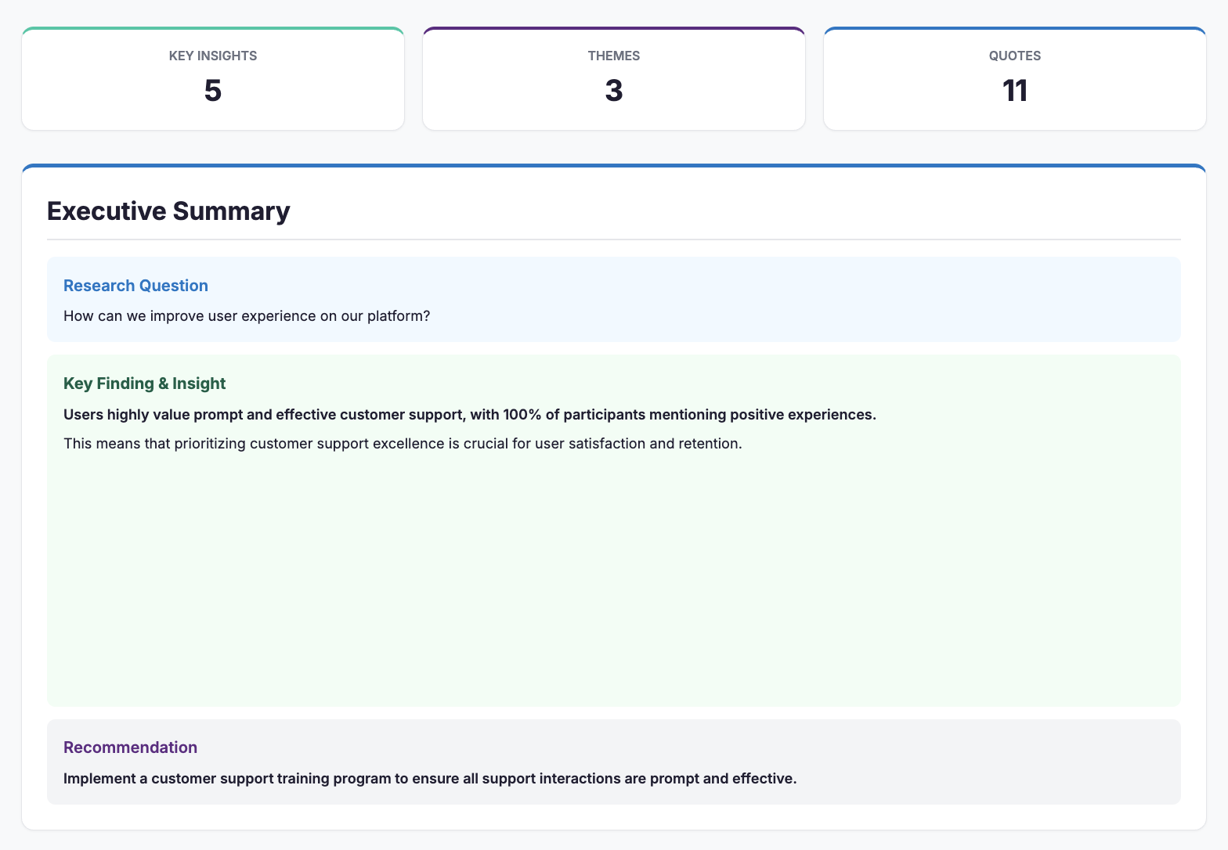Click the sentence beginning 'This means that prioritizing'
Viewport: 1228px width, 850px height.
[403, 444]
